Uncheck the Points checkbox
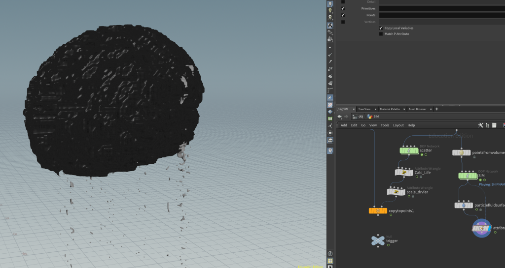The width and height of the screenshot is (505, 268). pos(343,15)
